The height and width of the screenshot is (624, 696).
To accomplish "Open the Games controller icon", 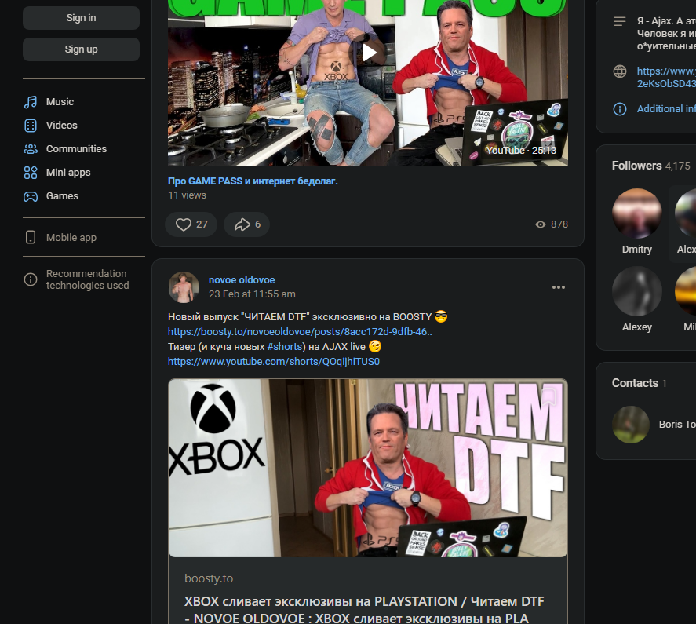I will pos(31,196).
